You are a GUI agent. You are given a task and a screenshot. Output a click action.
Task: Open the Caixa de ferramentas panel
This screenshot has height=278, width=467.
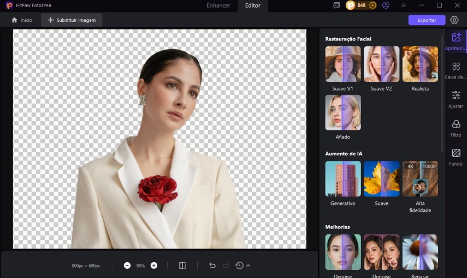pyautogui.click(x=456, y=70)
